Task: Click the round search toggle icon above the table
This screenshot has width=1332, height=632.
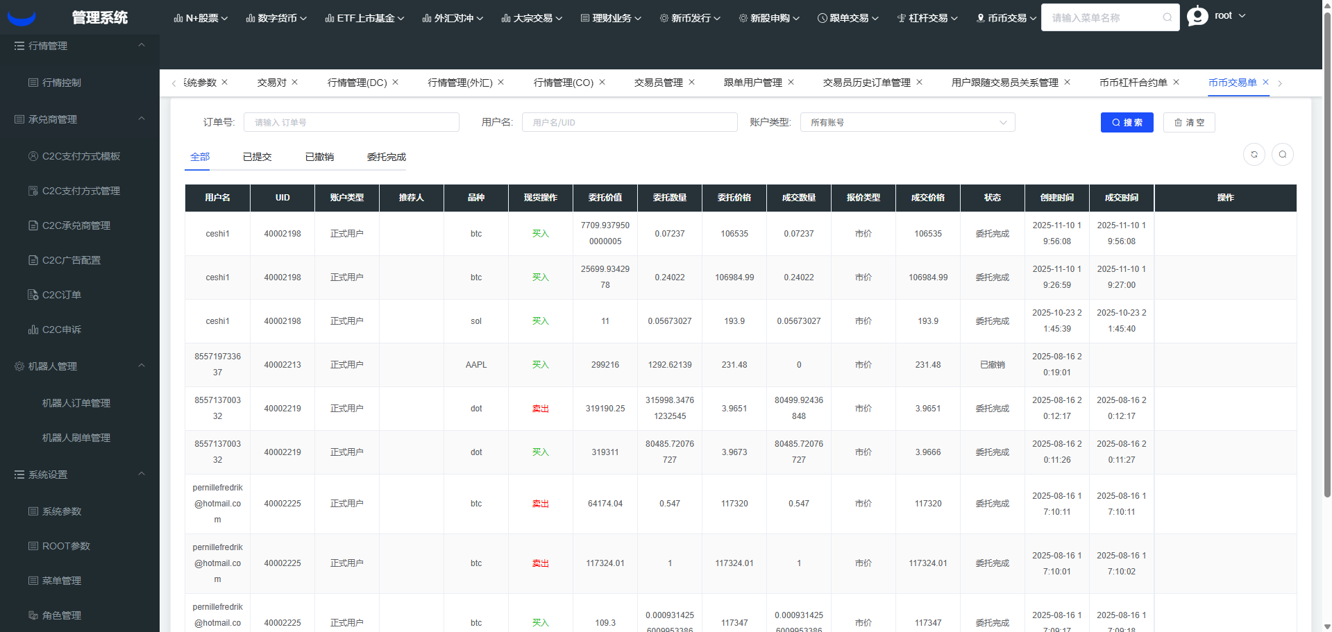Action: coord(1282,155)
